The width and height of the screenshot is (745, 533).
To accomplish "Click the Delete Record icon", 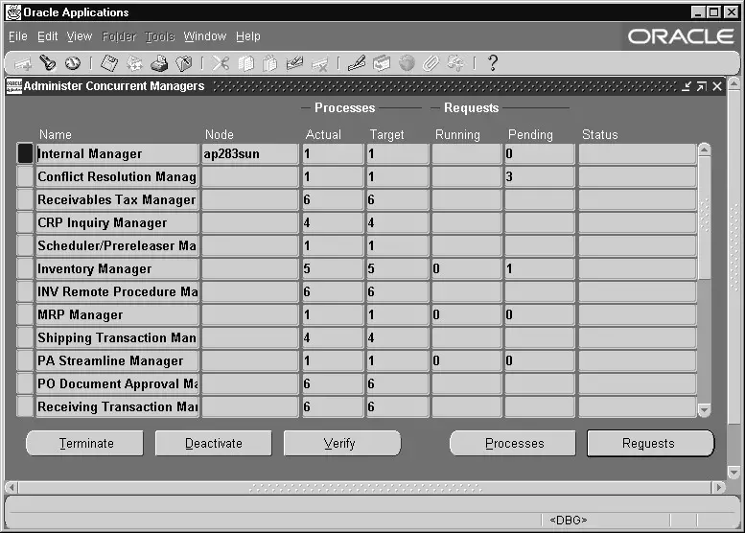I will 319,63.
